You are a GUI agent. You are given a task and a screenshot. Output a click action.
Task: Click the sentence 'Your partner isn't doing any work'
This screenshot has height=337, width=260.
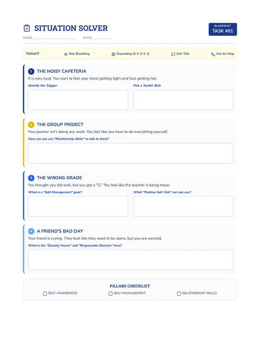pos(98,132)
